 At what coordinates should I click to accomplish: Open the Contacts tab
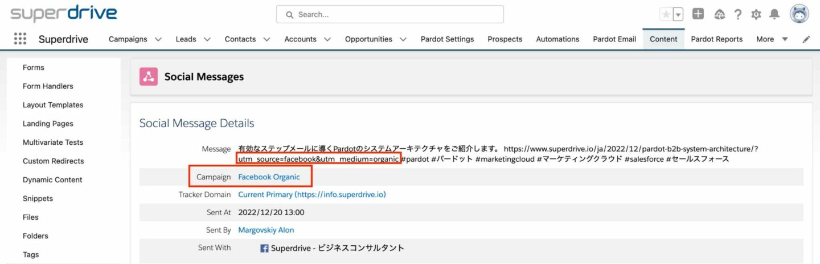coord(240,39)
